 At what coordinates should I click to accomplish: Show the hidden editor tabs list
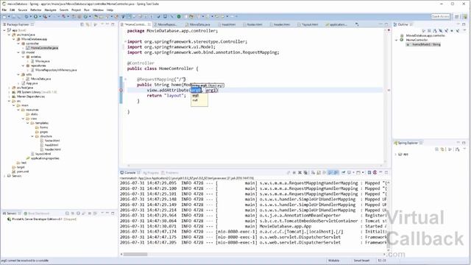coord(357,24)
